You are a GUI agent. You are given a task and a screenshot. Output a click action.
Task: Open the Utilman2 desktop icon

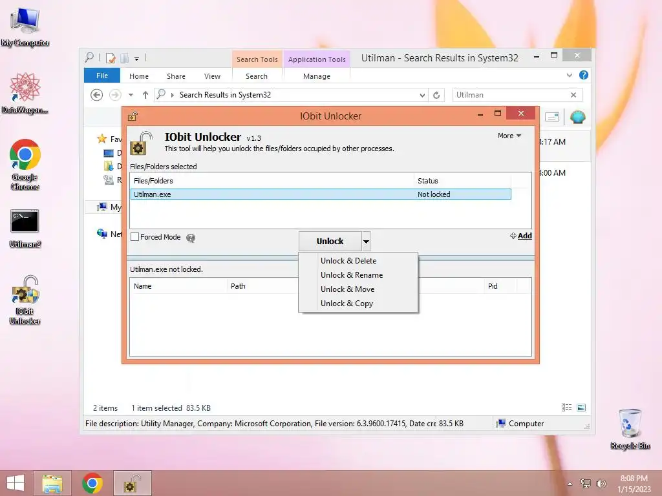pyautogui.click(x=25, y=229)
